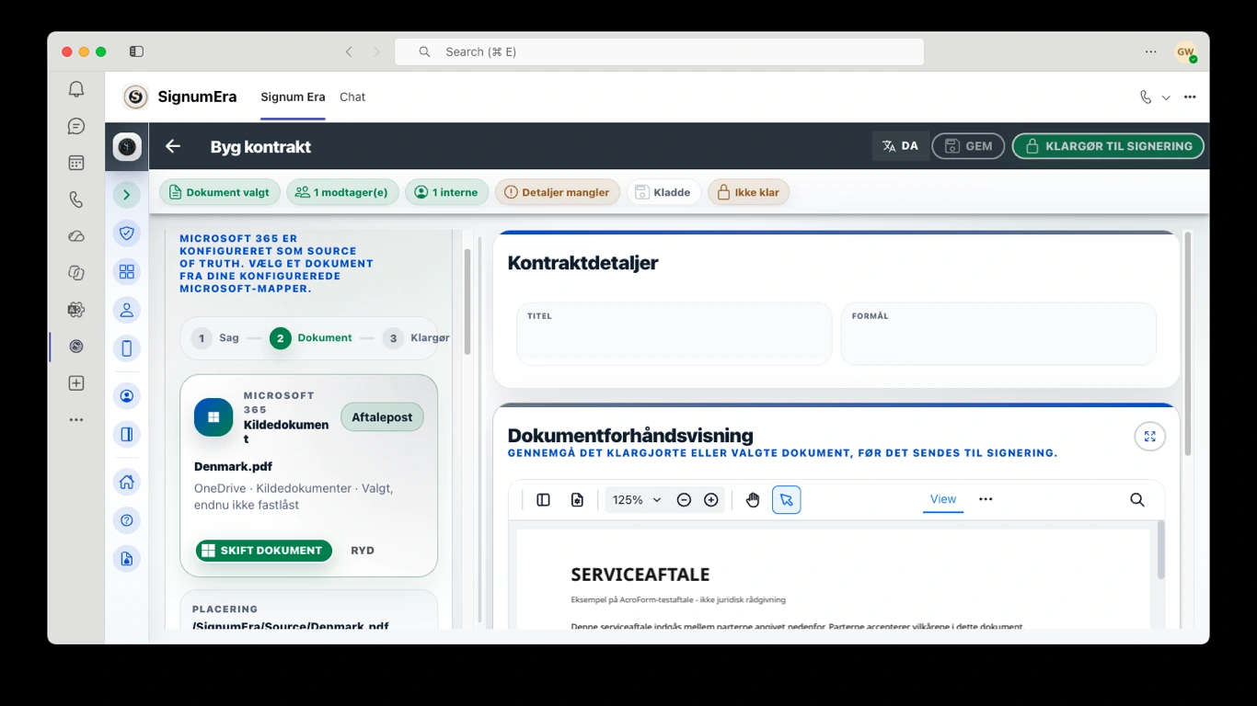This screenshot has width=1257, height=706.
Task: Select the Detaljer mangler chip
Action: [x=558, y=192]
